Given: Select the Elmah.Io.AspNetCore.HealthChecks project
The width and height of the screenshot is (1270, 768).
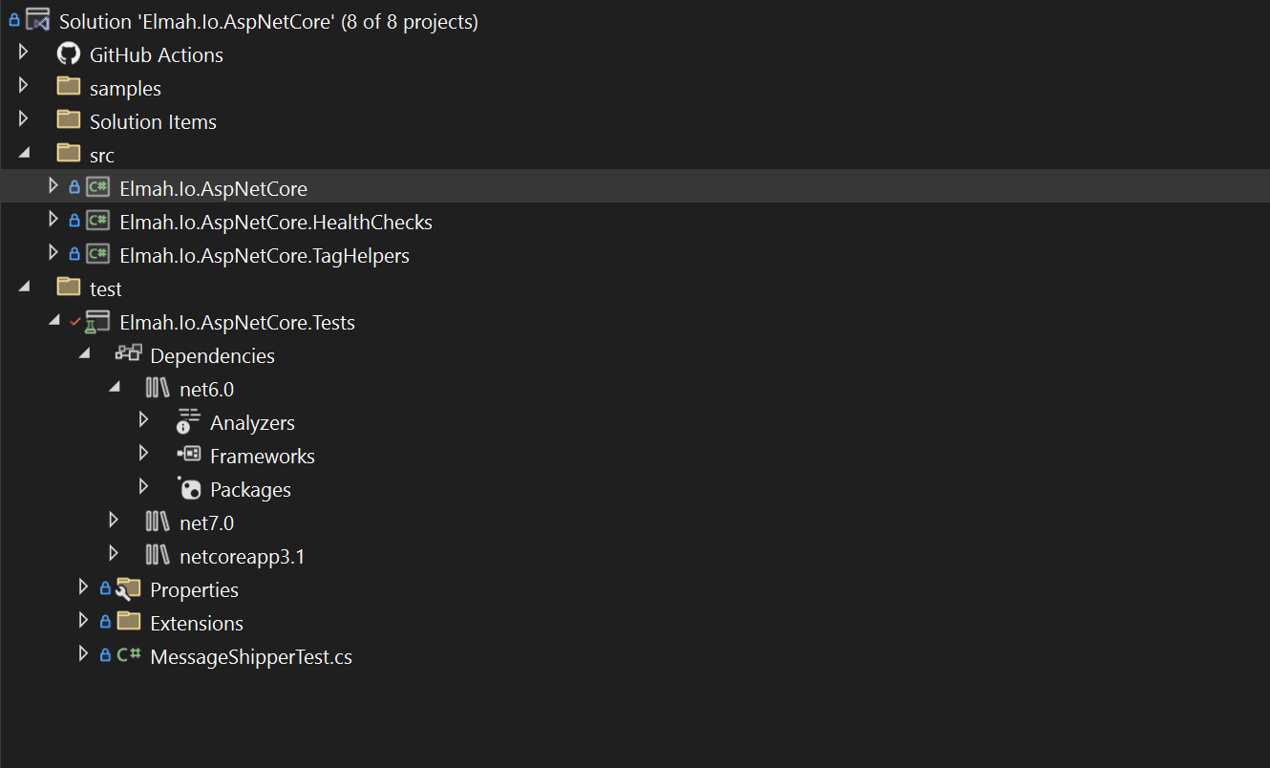Looking at the screenshot, I should [x=276, y=221].
